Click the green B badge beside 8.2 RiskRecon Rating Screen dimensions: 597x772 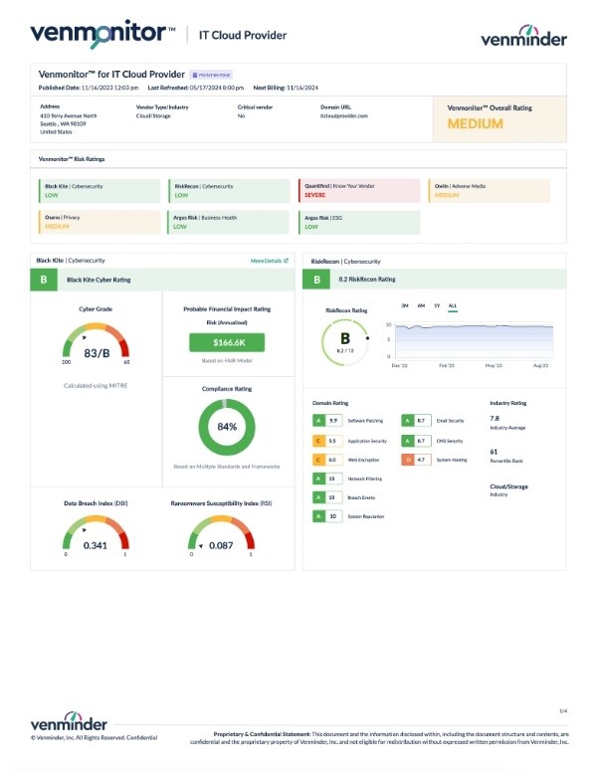click(x=316, y=281)
